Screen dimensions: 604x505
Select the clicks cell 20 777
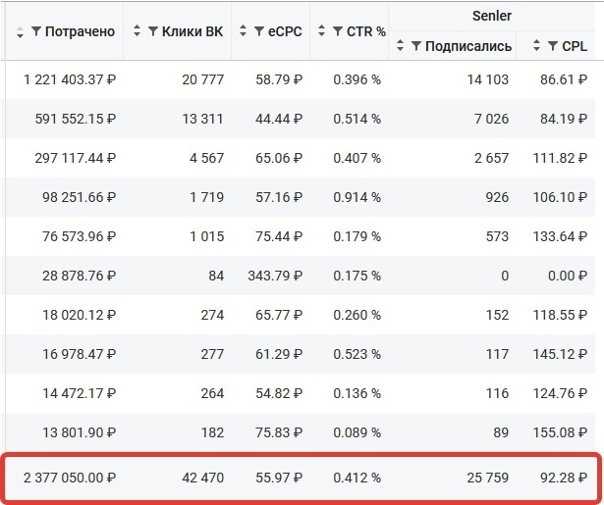click(203, 79)
